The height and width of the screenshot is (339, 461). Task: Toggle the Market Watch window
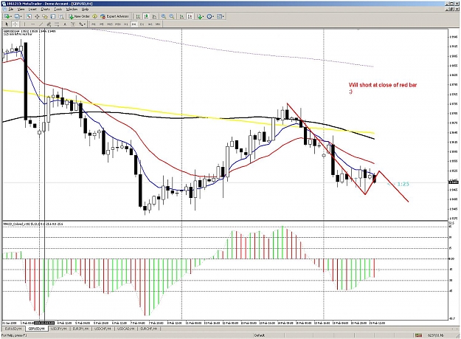point(29,16)
